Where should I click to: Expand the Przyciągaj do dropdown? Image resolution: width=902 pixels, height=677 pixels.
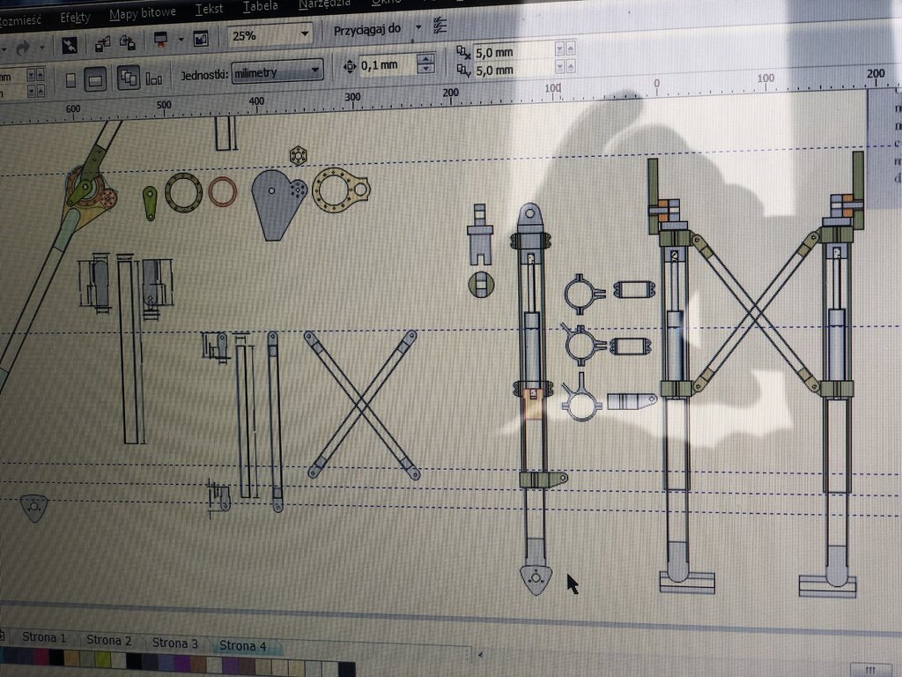point(418,28)
